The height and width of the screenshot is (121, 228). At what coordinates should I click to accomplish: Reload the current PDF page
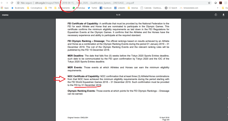coord(12,3)
